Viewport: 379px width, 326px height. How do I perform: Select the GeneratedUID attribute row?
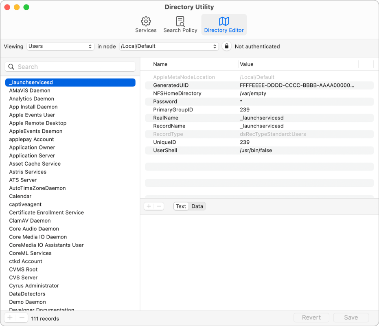259,85
